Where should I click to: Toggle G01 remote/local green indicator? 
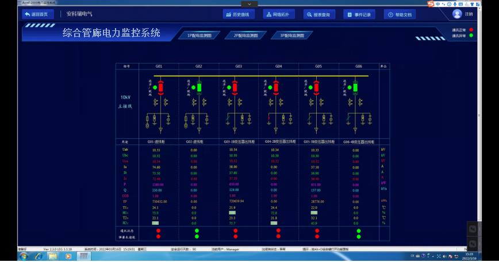155,88
